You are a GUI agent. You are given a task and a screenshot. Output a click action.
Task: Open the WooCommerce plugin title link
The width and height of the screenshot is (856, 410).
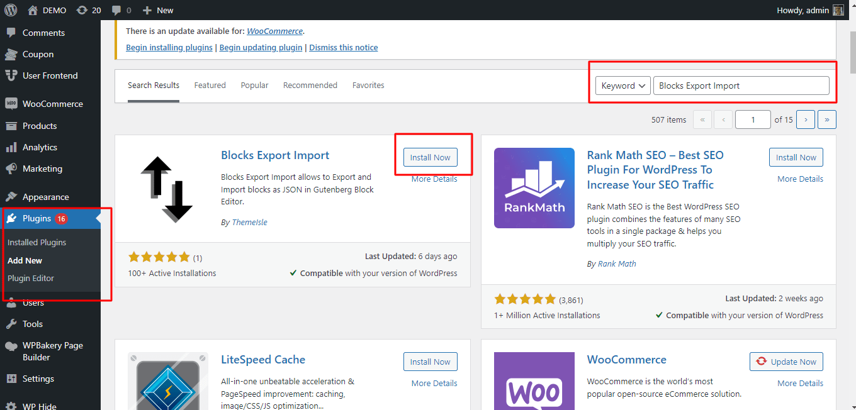pyautogui.click(x=627, y=360)
